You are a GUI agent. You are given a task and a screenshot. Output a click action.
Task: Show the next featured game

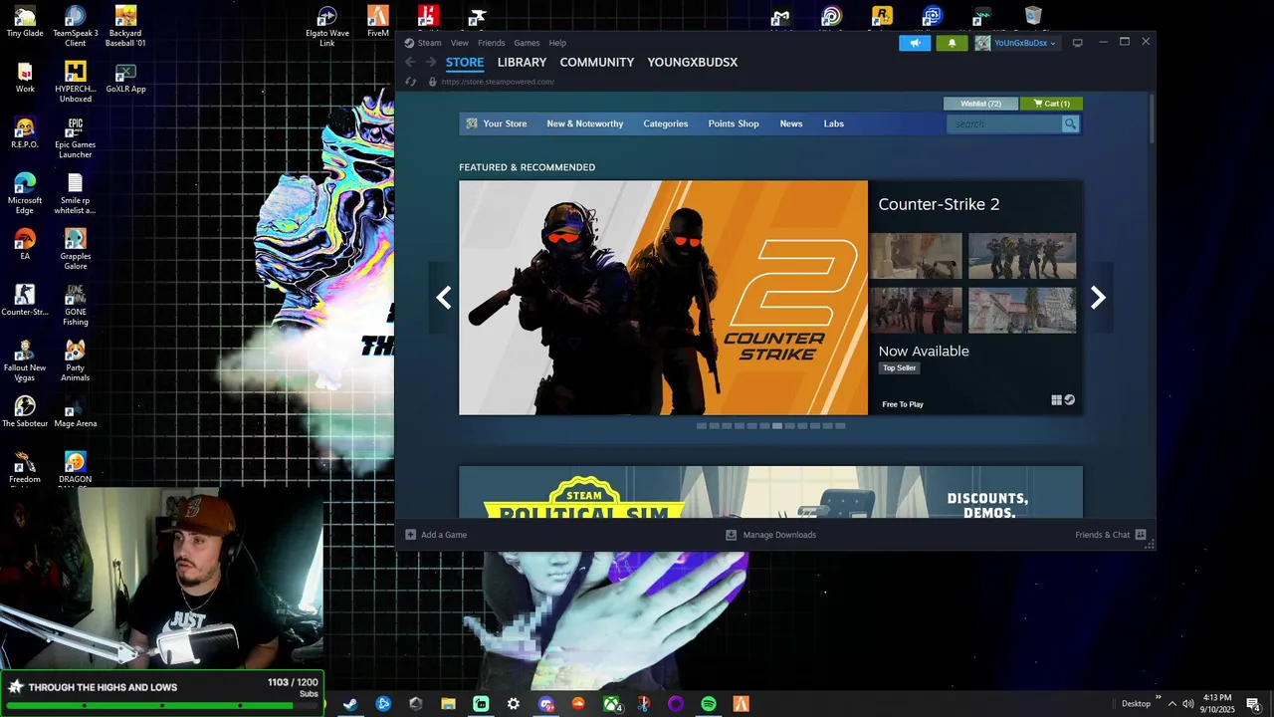[x=1098, y=298]
